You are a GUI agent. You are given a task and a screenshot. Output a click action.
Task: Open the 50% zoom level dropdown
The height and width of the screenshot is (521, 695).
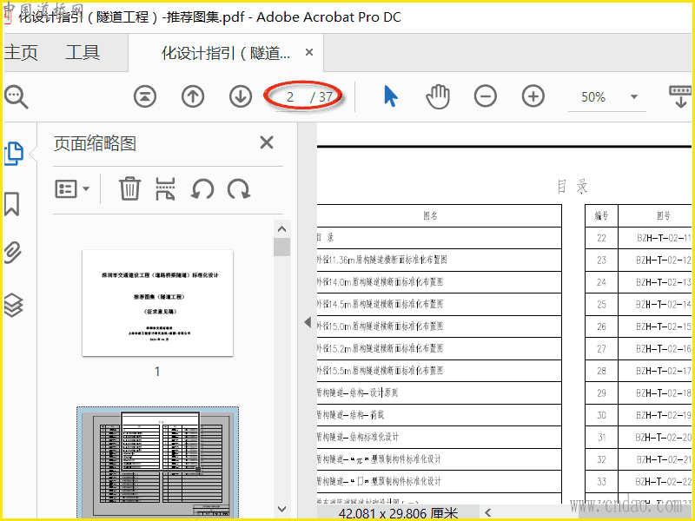[x=634, y=96]
